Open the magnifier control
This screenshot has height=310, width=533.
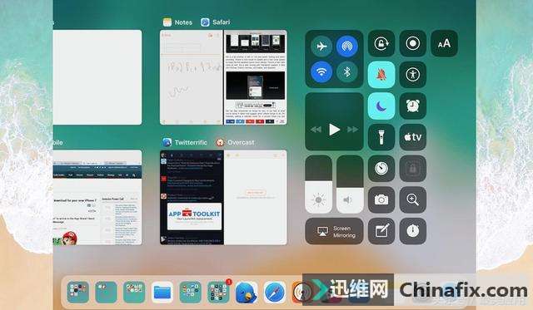pos(413,199)
